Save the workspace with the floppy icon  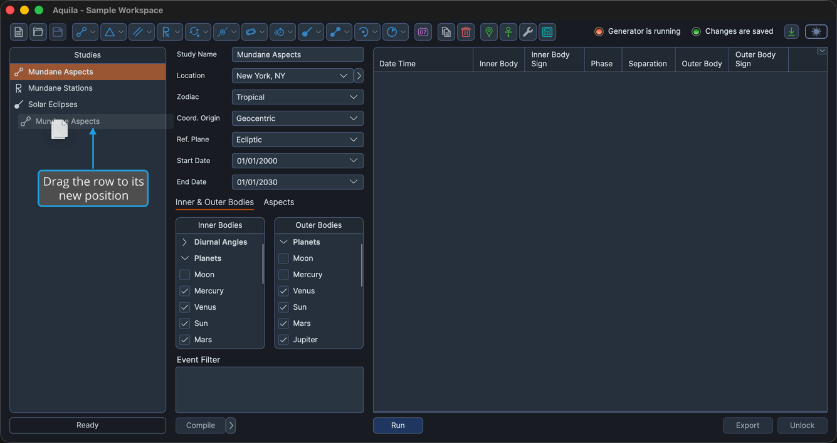pos(58,32)
